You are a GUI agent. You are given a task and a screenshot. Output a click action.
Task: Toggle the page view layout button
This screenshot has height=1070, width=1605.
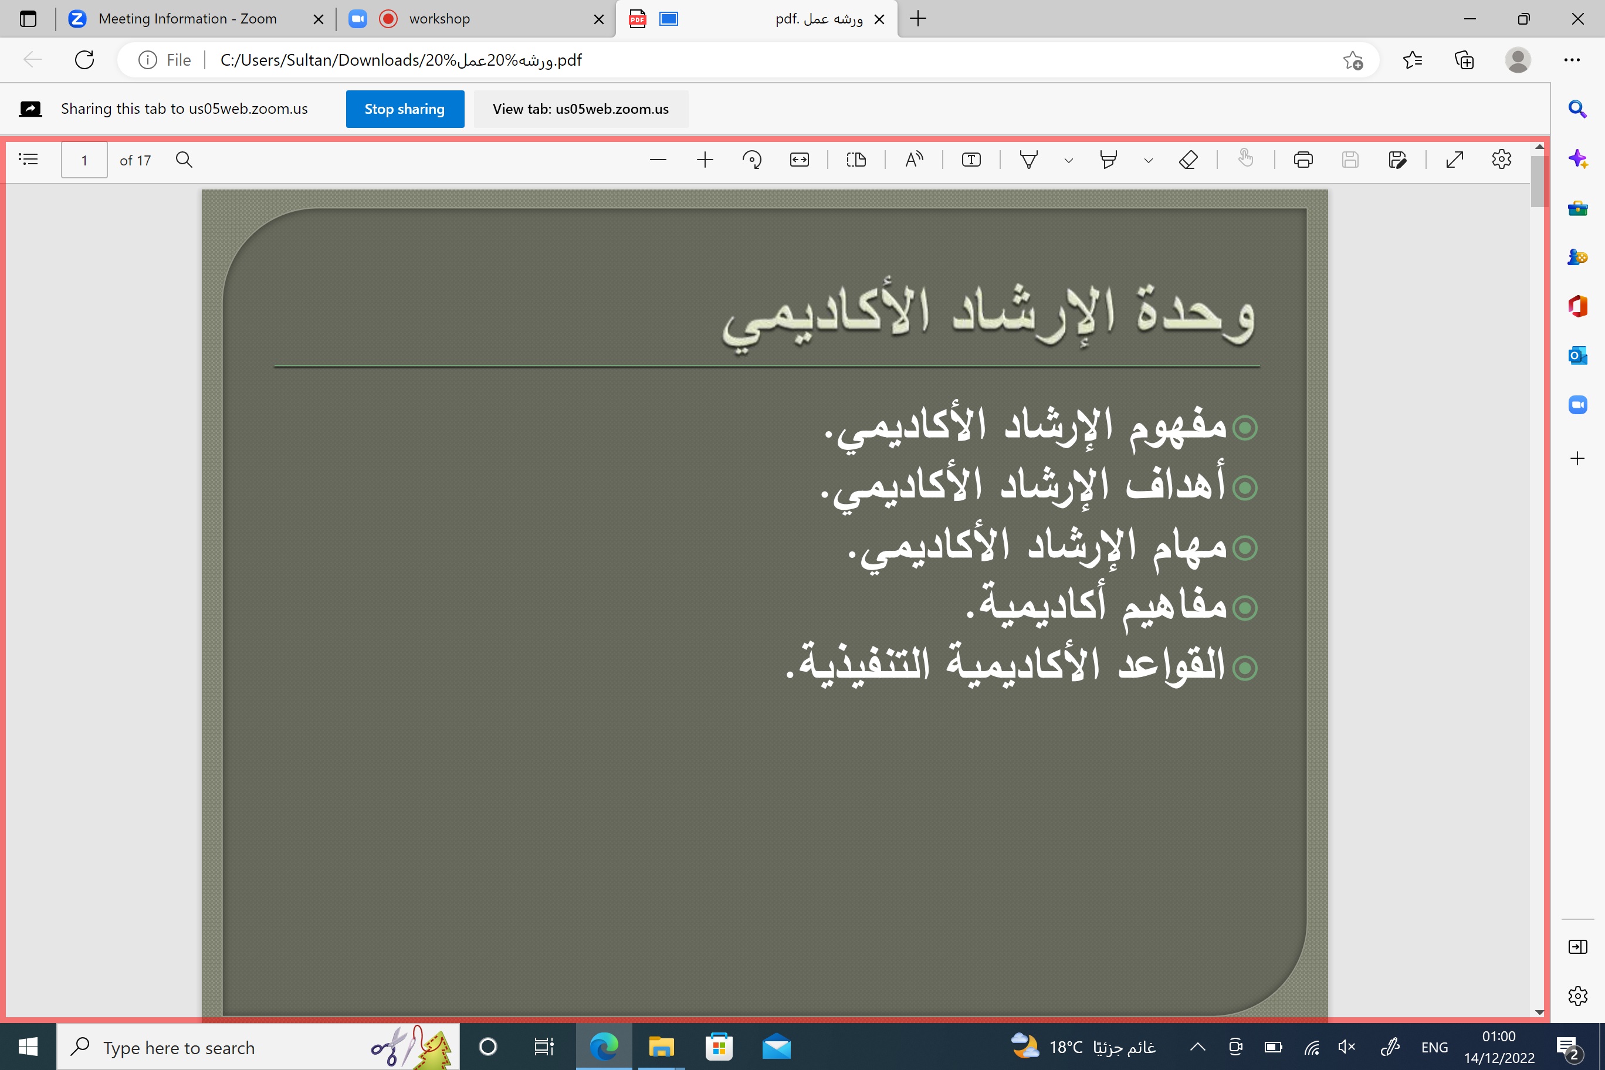[x=856, y=160]
